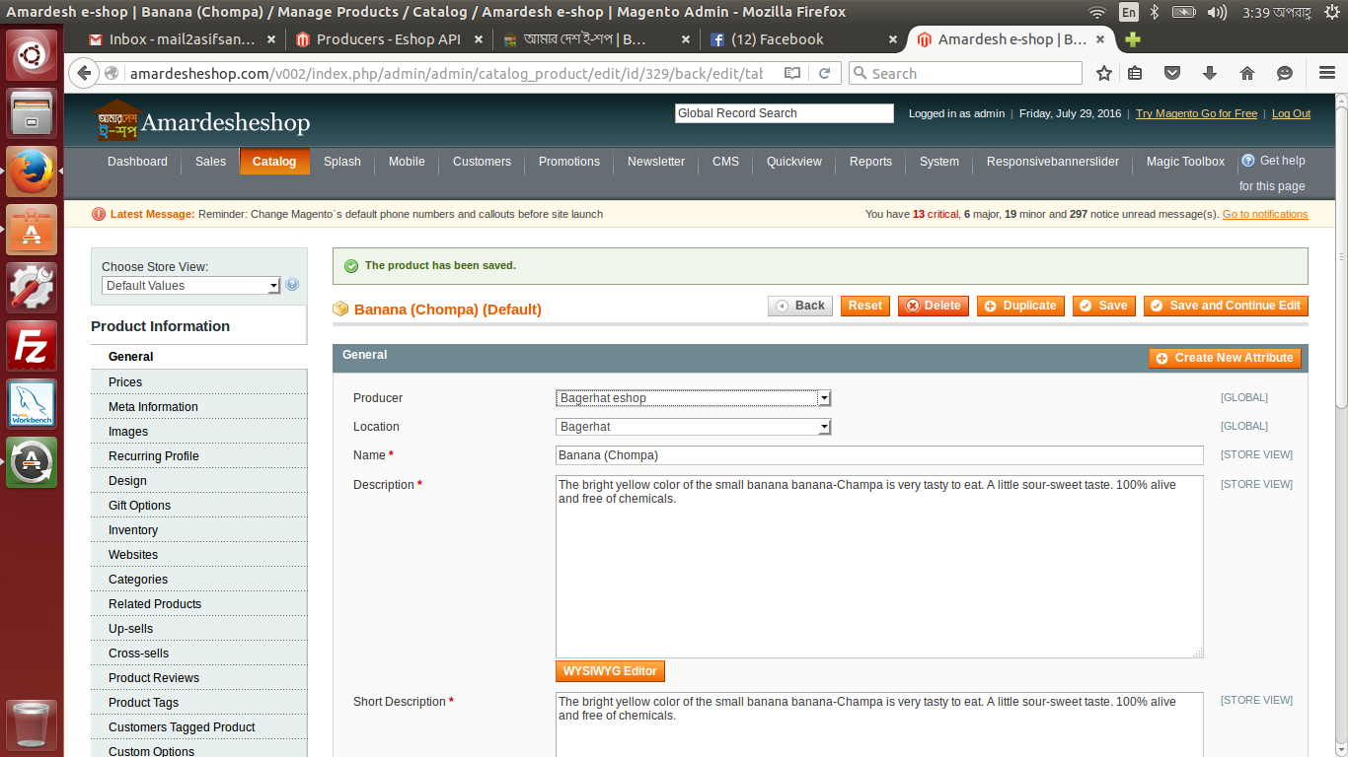
Task: Click the store view help question icon
Action: point(292,285)
